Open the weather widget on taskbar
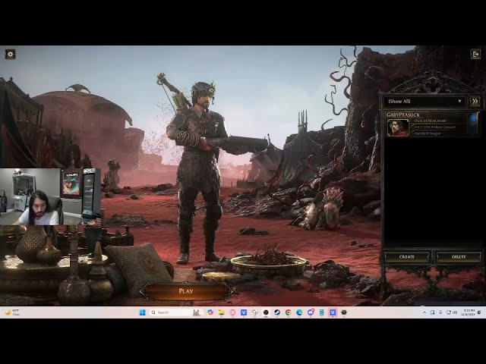Screen dimensions: 486x364 coord(12,312)
